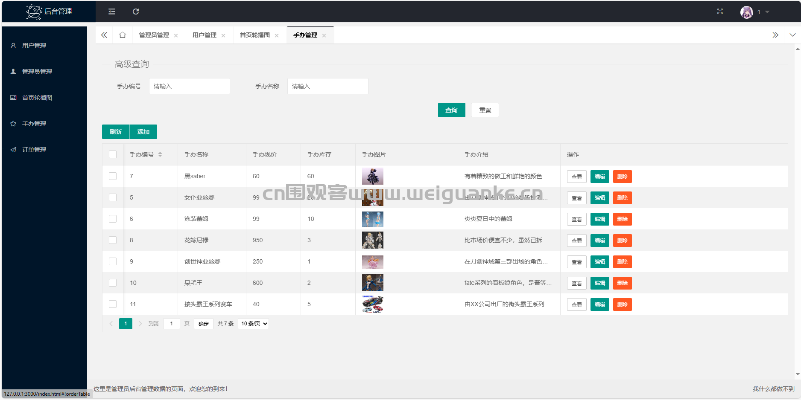Image resolution: width=801 pixels, height=400 pixels.
Task: Collapse the sidebar with the menu toggle icon
Action: click(x=112, y=12)
